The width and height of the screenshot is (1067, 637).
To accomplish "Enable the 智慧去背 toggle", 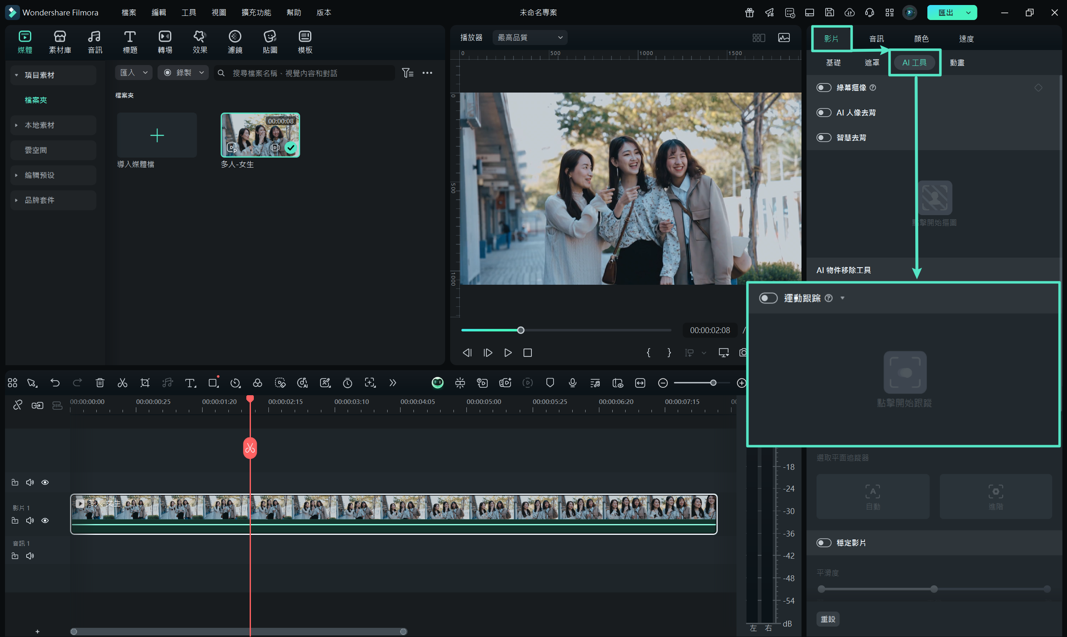I will [824, 137].
